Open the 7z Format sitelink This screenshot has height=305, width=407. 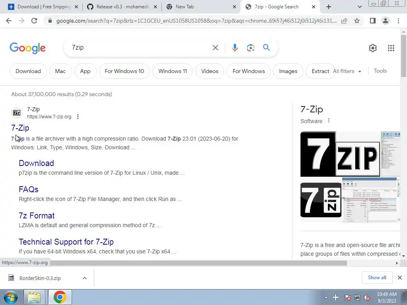tap(37, 216)
